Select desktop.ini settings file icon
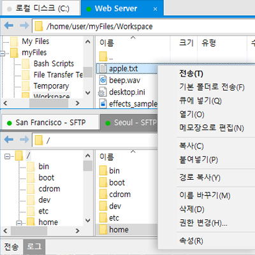This screenshot has height=255, width=255. pos(103,92)
